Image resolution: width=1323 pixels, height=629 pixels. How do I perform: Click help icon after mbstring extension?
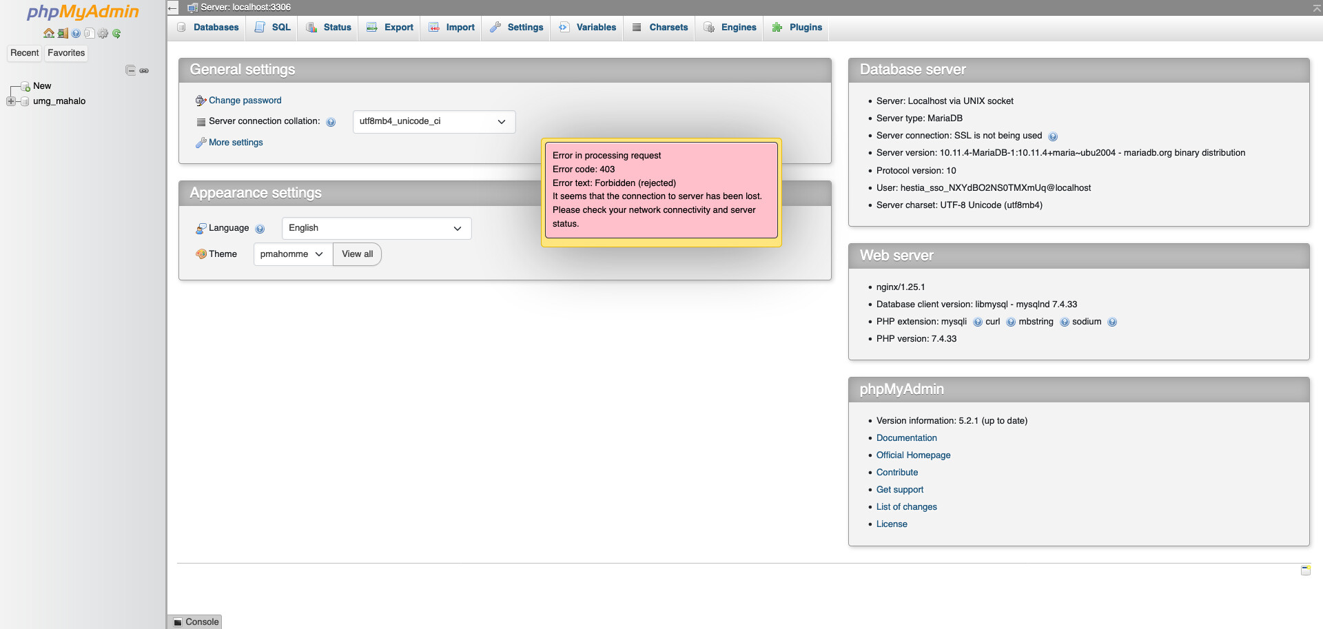1065,322
